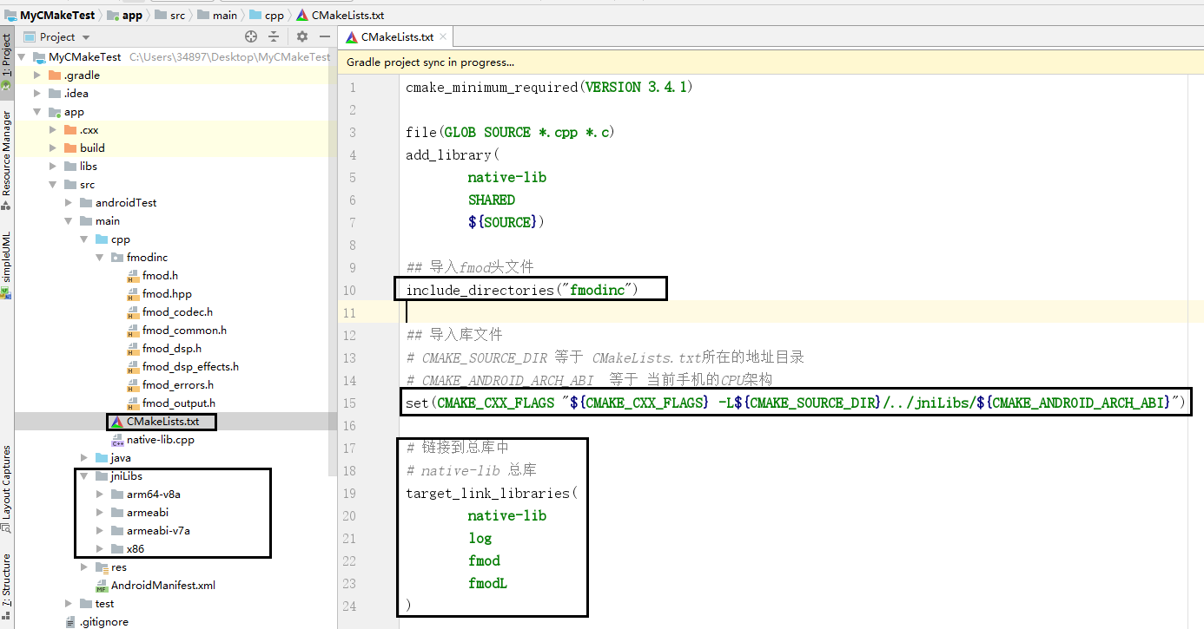Expand the androidTest folder
Screen dimensions: 1204x629
pos(69,203)
